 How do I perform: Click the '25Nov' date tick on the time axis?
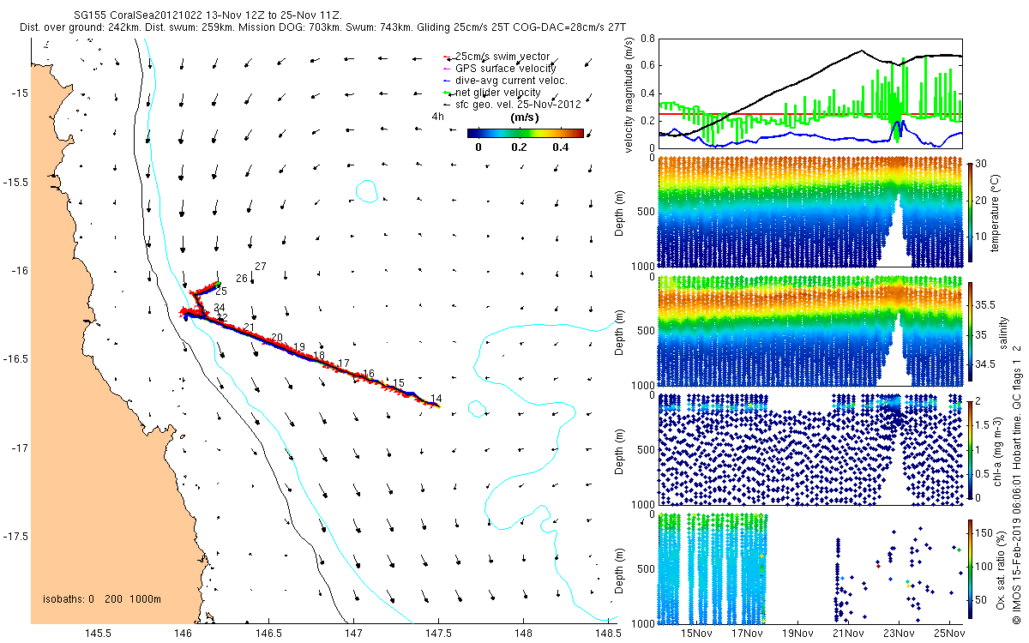coord(948,634)
